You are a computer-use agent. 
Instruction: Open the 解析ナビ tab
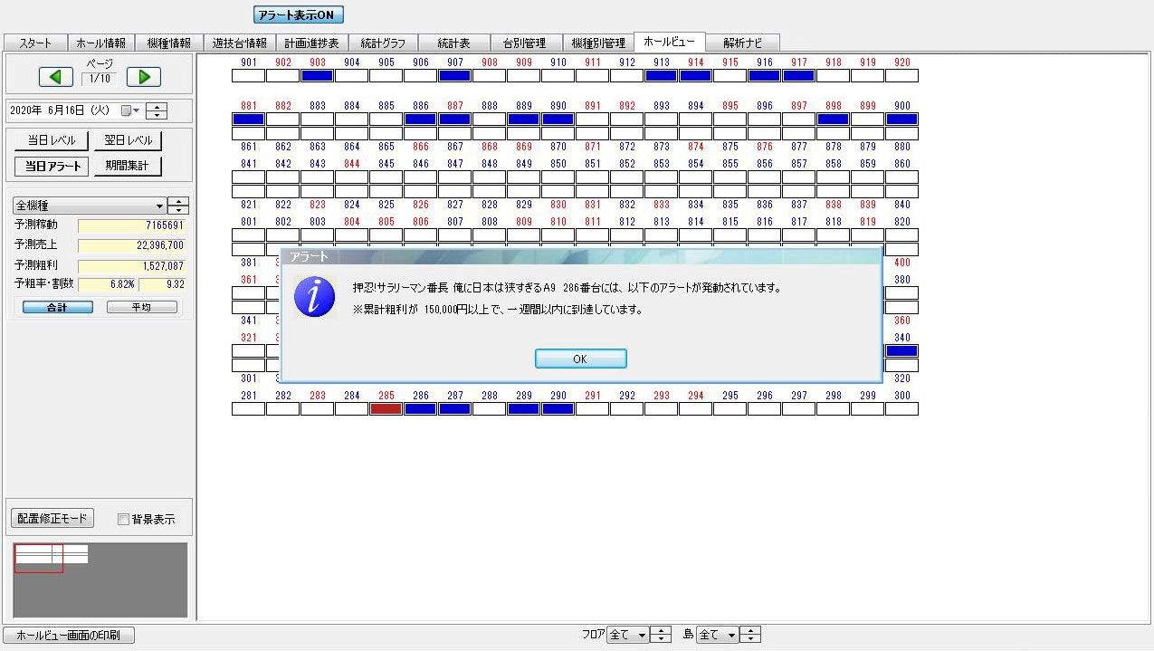tap(742, 43)
